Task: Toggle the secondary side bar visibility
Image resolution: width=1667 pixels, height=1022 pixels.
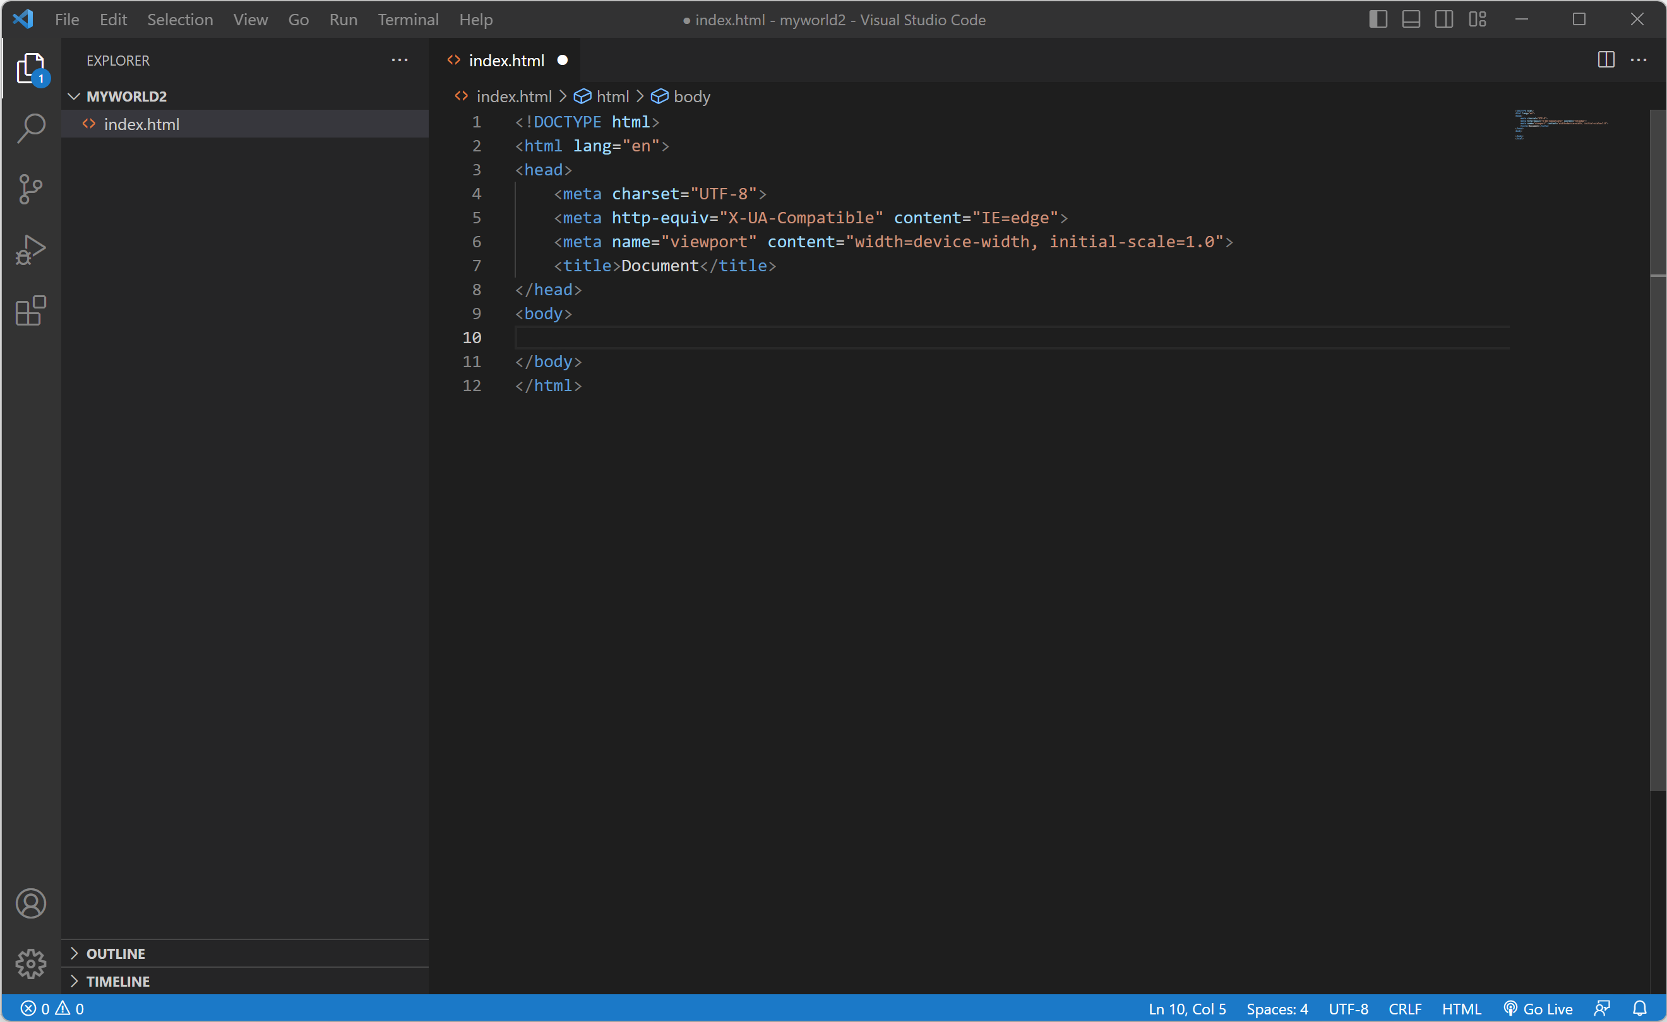Action: pyautogui.click(x=1443, y=20)
